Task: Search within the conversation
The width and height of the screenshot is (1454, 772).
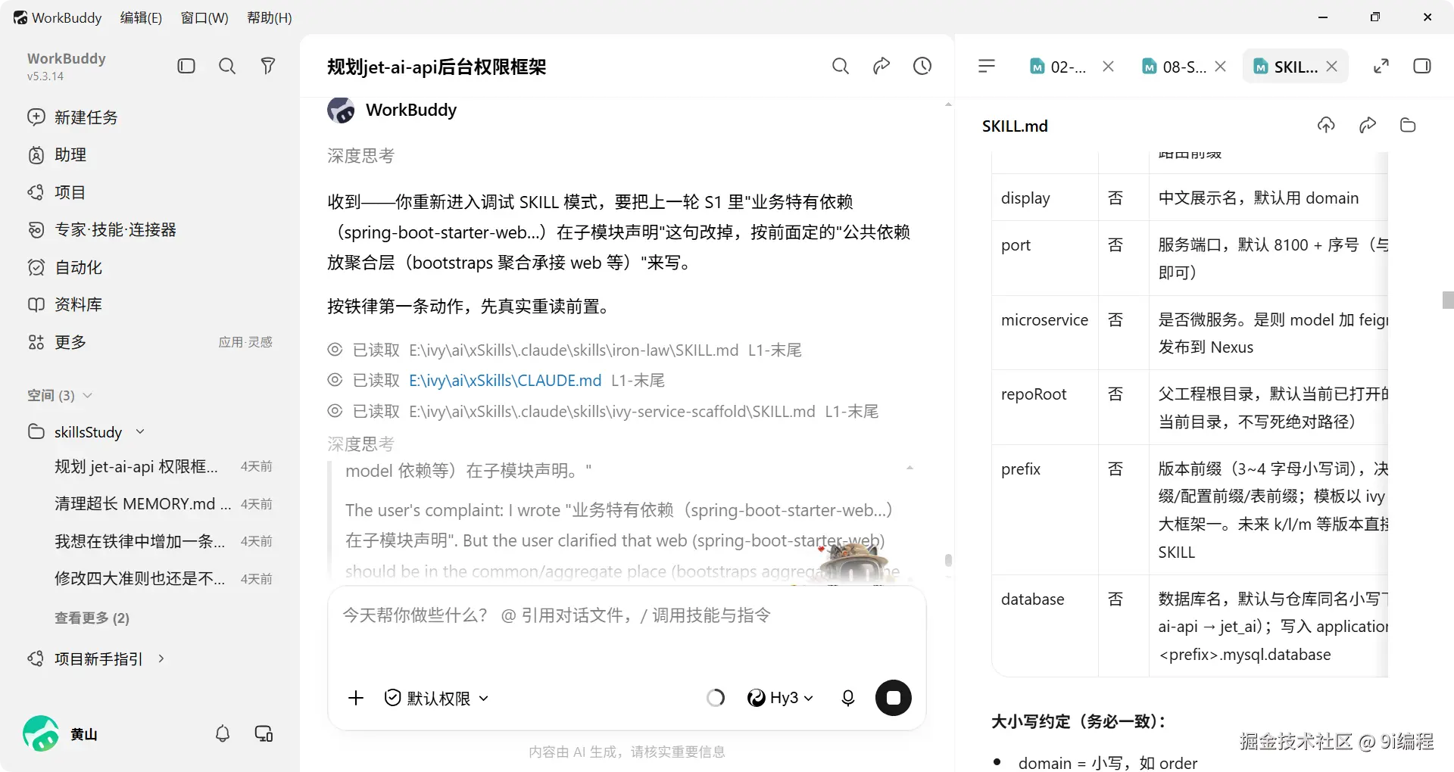Action: (x=841, y=66)
